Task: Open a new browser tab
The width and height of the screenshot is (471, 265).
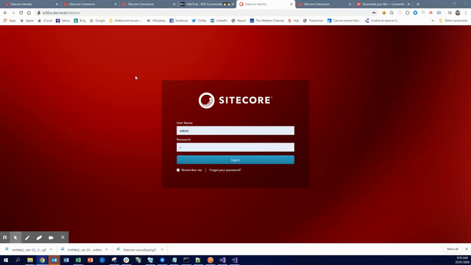Action: (418, 4)
